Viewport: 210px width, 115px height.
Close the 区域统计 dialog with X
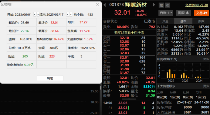tap(97, 5)
